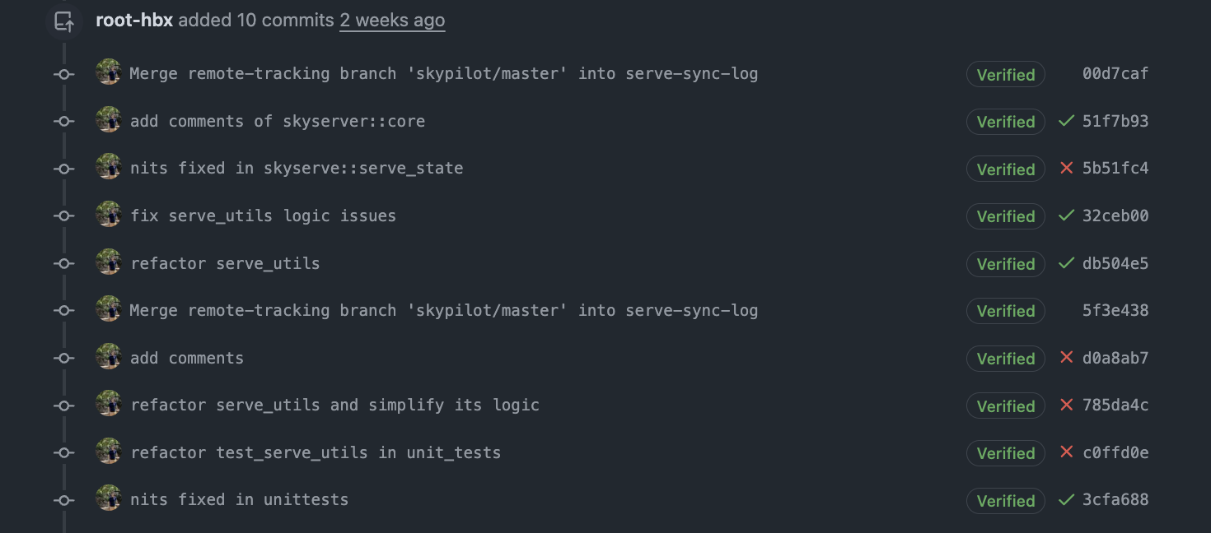Click Verified badge on 'nits fixed in unittests'
Viewport: 1211px width, 533px height.
(1005, 501)
